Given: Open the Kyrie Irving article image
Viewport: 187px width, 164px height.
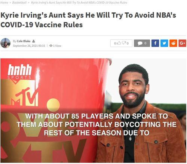Looking at the screenshot, I should tap(93, 111).
